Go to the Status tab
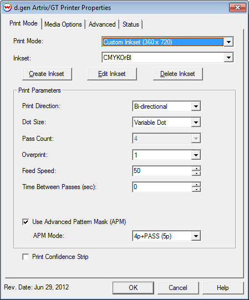The height and width of the screenshot is (300, 249). click(x=131, y=24)
